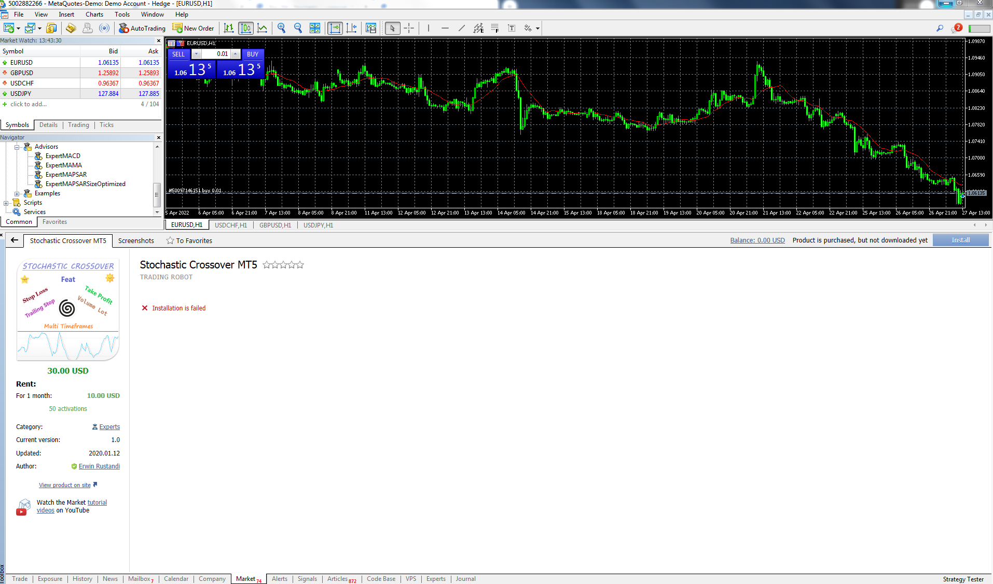
Task: Open the Charts menu
Action: tap(94, 15)
